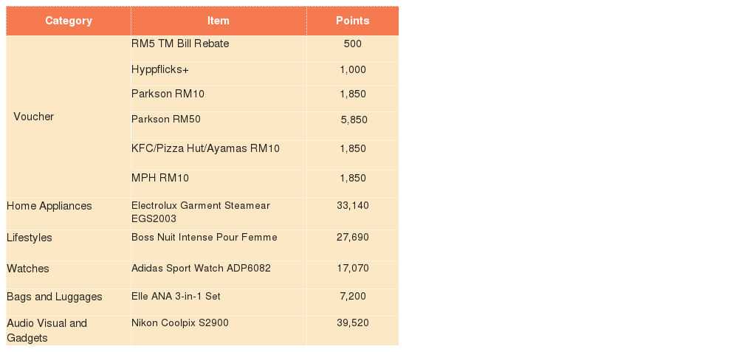Select Boss Nuit Intense Pour Femme
Screen dimensions: 756x352
point(205,237)
